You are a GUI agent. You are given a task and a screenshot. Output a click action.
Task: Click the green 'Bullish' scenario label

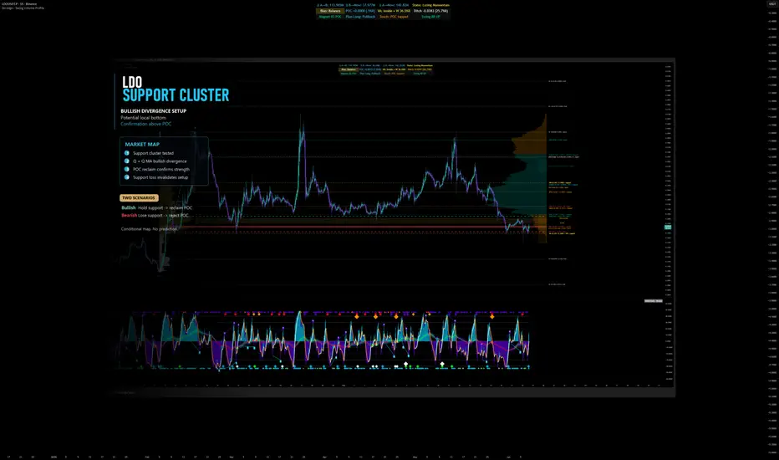(x=129, y=207)
